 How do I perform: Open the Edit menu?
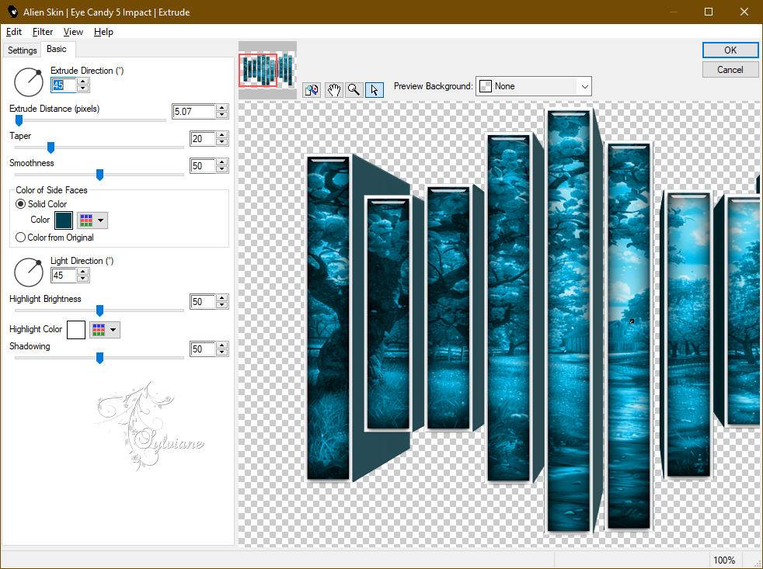pyautogui.click(x=14, y=32)
